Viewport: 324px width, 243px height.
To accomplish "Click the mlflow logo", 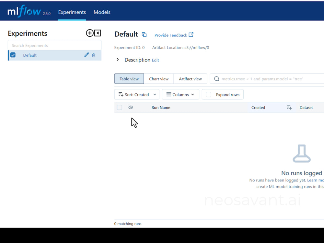I will (24, 11).
